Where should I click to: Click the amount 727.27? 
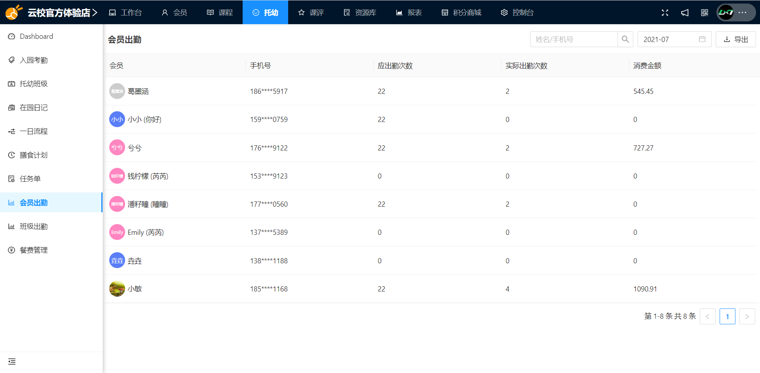[643, 148]
